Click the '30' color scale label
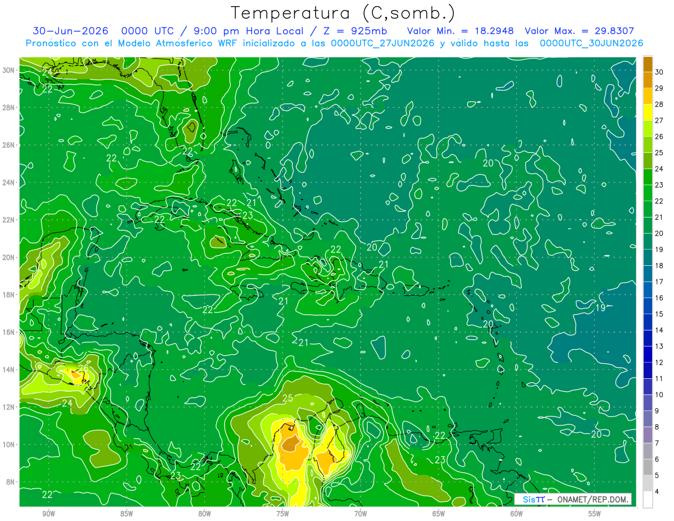Image resolution: width=674 pixels, height=521 pixels. (x=659, y=72)
